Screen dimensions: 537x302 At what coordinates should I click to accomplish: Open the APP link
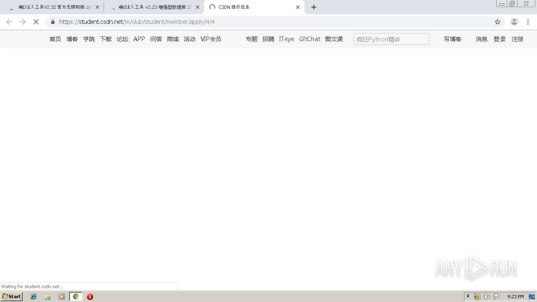pyautogui.click(x=139, y=39)
